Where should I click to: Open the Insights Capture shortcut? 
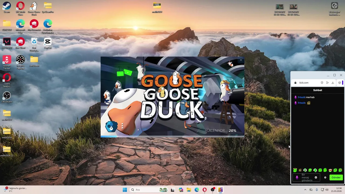click(x=20, y=63)
